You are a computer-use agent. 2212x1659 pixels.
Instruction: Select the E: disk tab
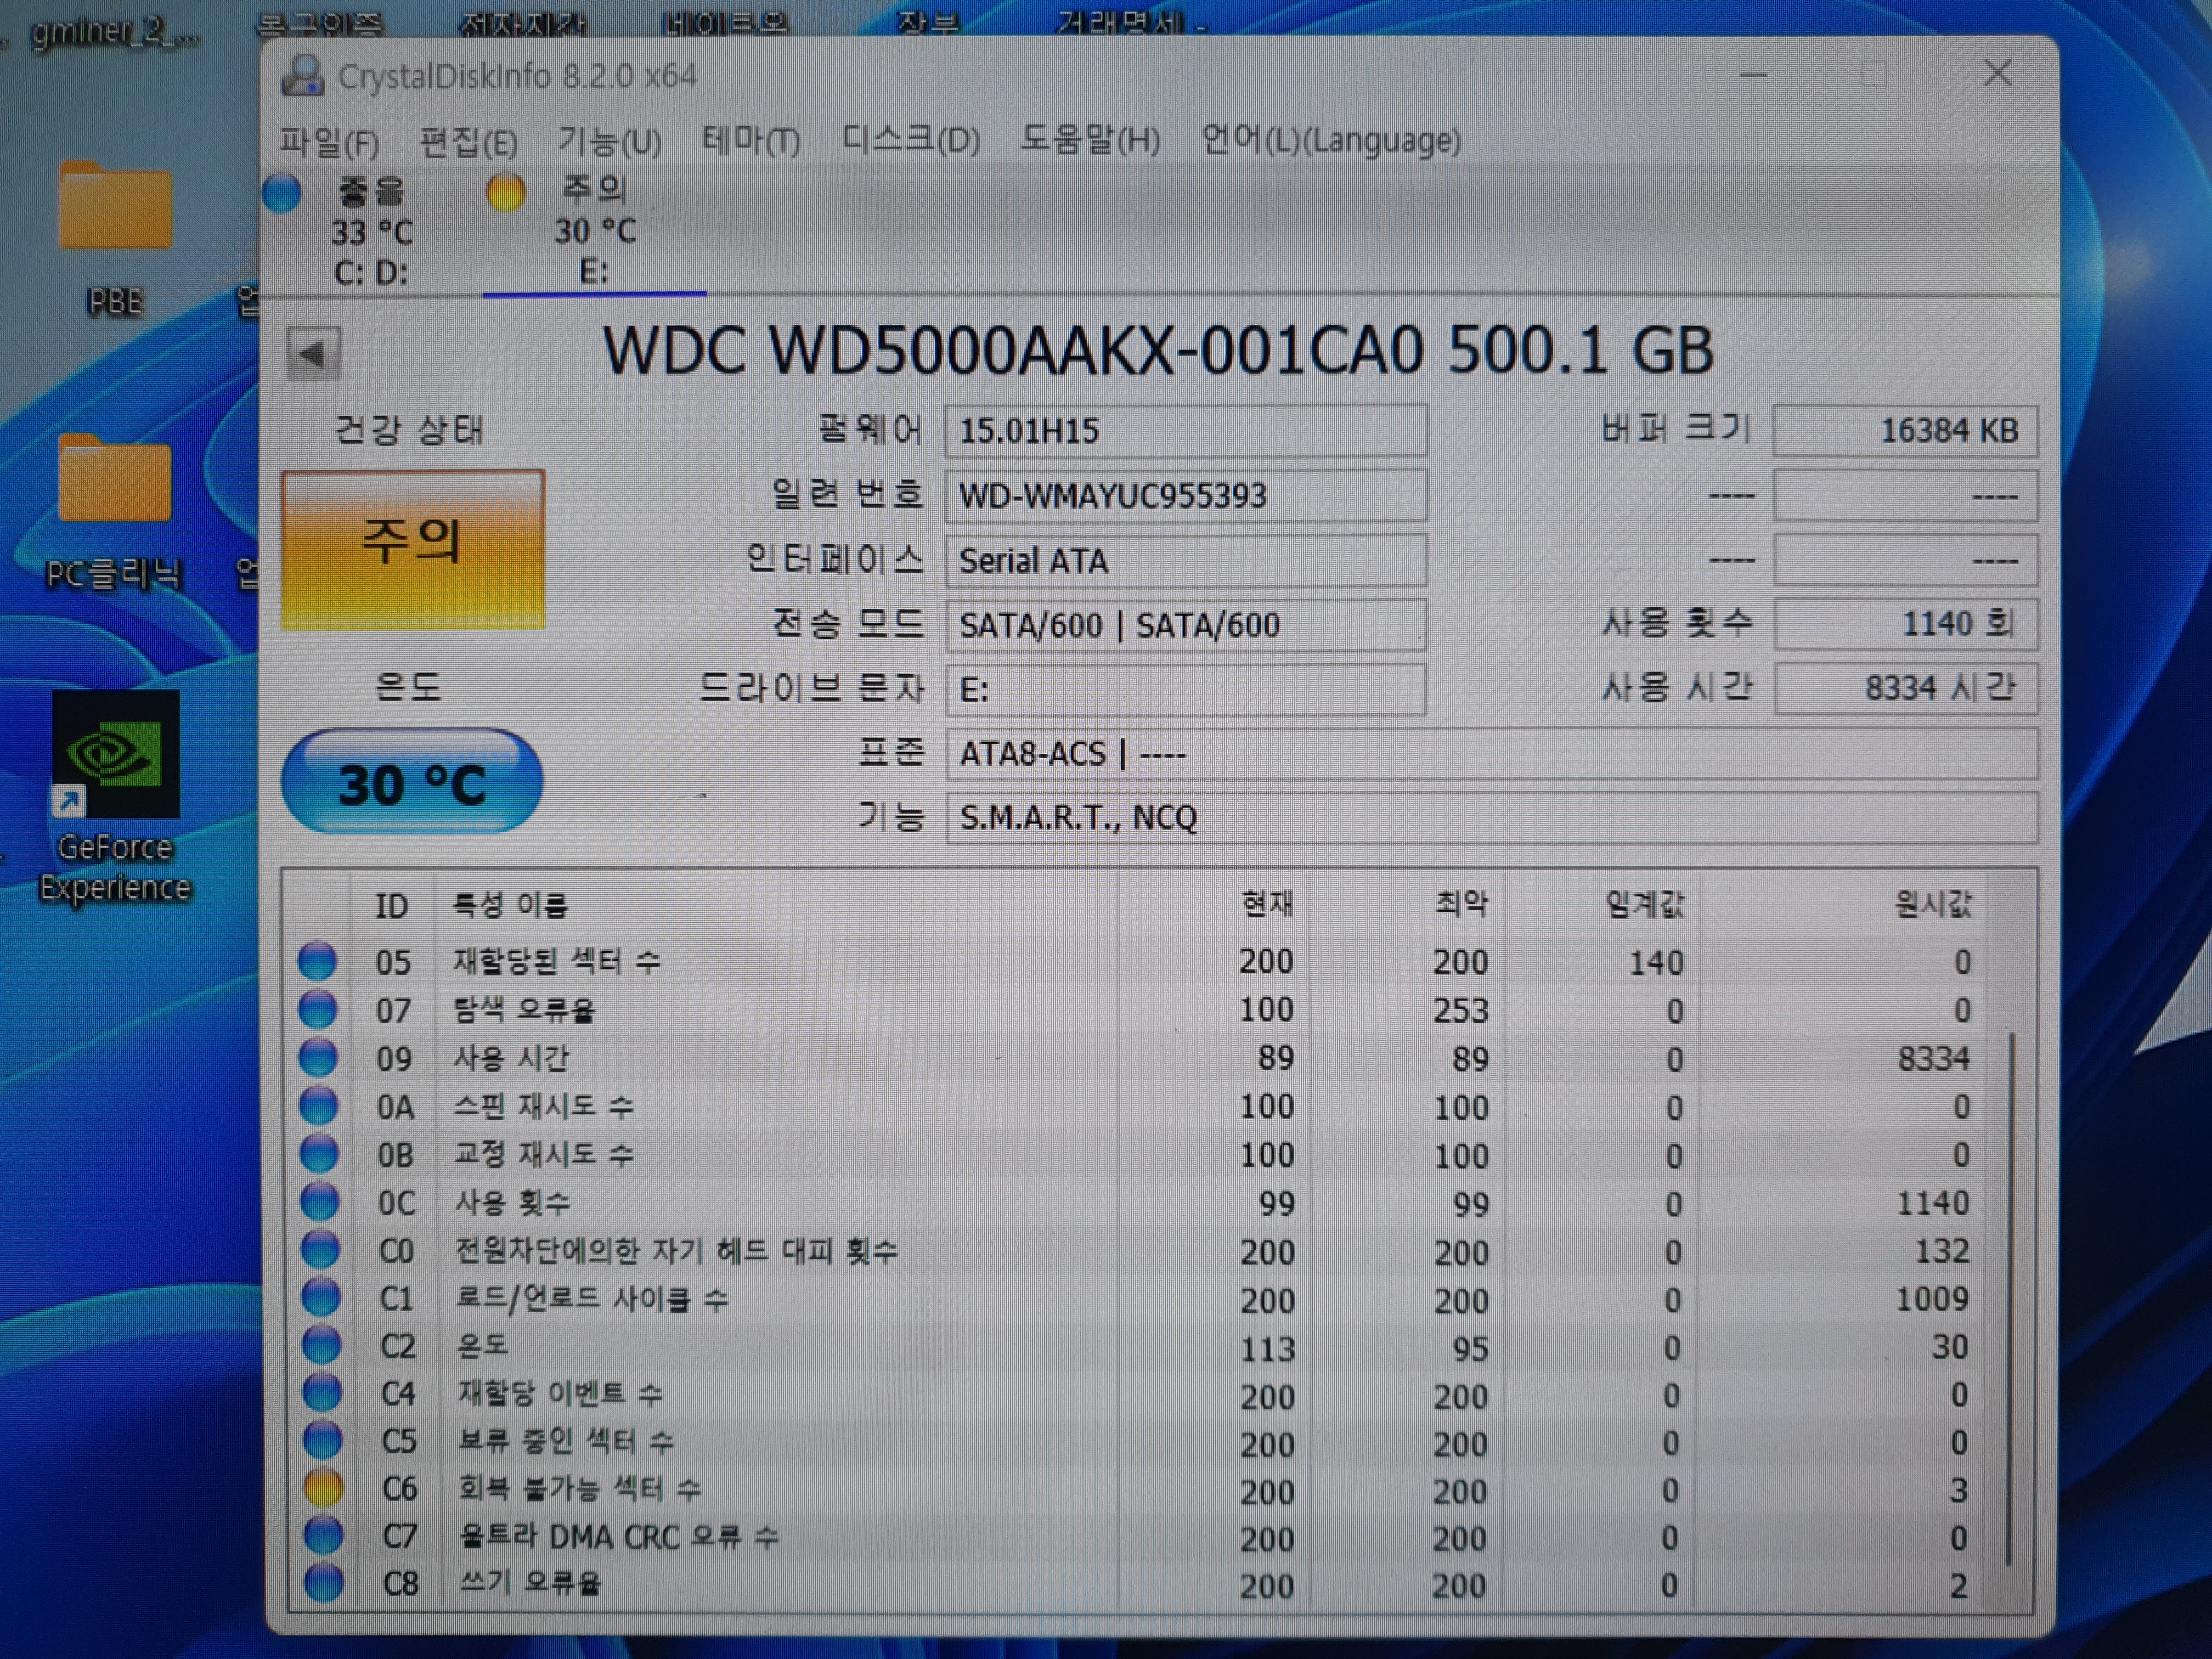coord(594,231)
